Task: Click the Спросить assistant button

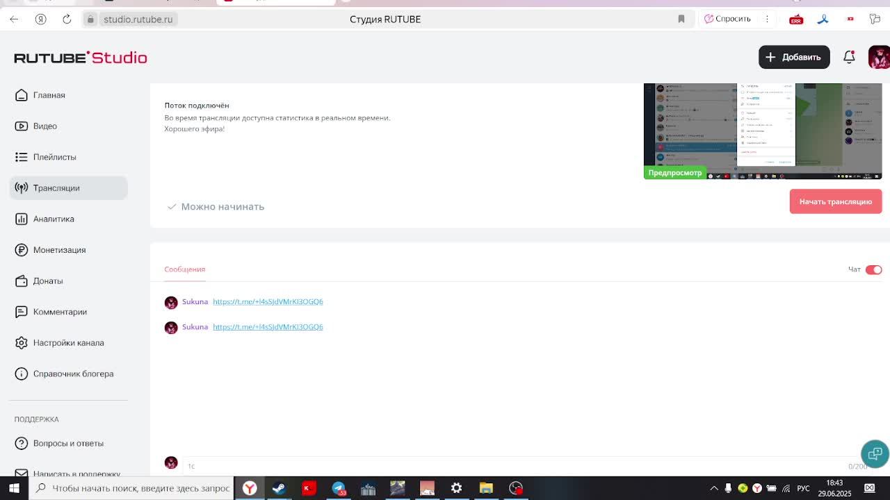Action: (x=727, y=19)
